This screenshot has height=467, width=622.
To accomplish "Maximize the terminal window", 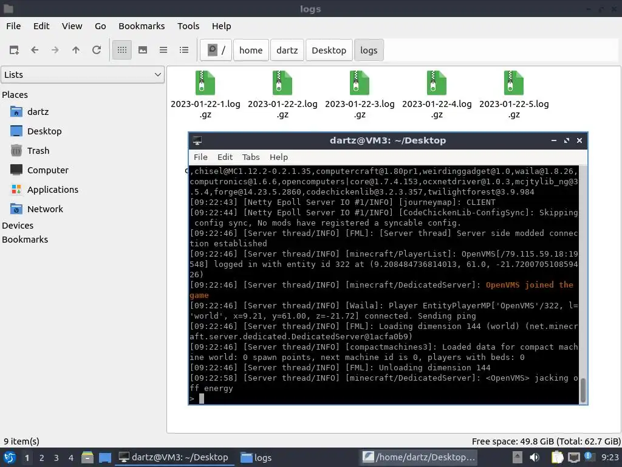I will tap(567, 140).
